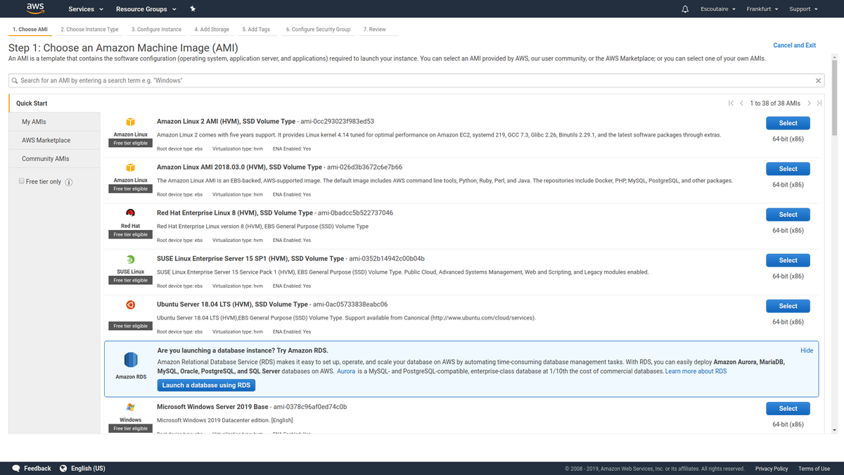Click the Windows logo icon

(x=130, y=408)
